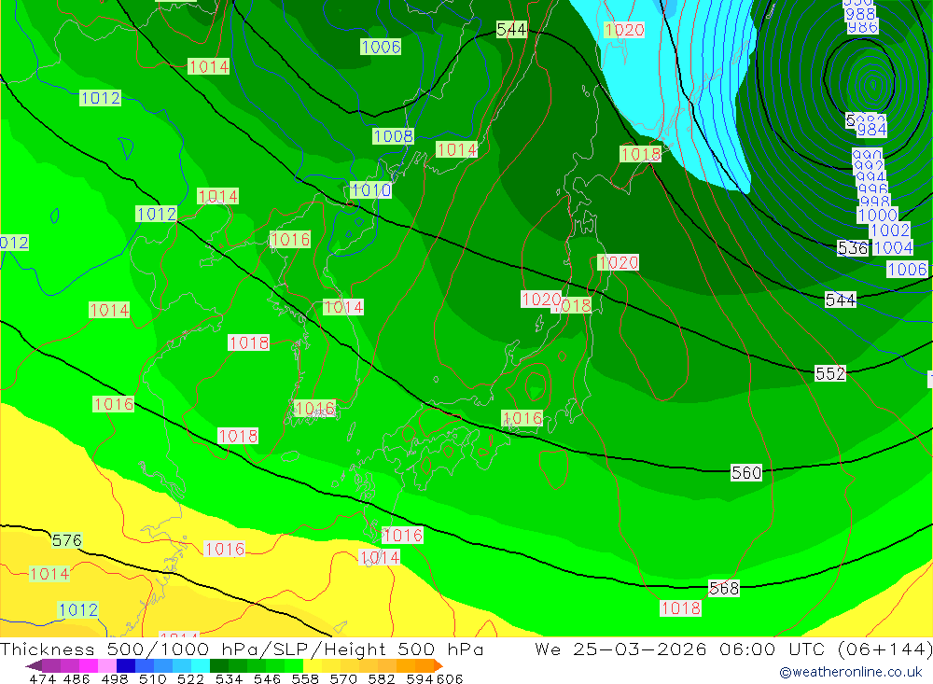The height and width of the screenshot is (684, 933).
Task: Click the cyan swatch in the thickness legend
Action: [x=201, y=665]
